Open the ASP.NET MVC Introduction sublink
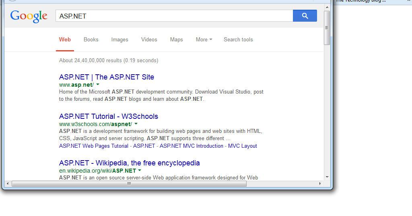The height and width of the screenshot is (216, 412). click(192, 146)
